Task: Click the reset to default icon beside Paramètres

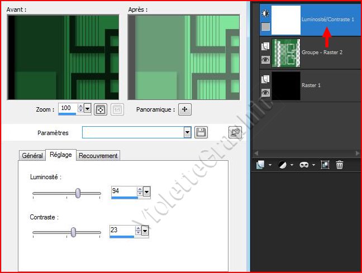Action: point(235,132)
